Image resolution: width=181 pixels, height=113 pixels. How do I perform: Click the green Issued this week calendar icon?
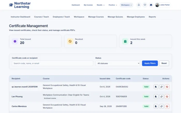(125, 41)
